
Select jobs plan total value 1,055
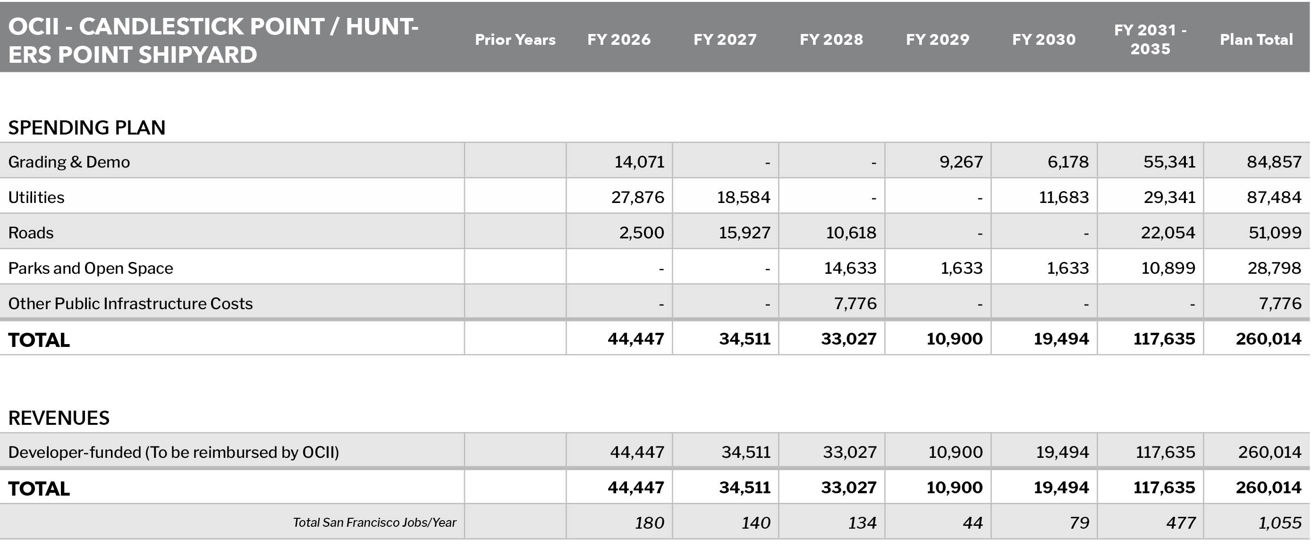tap(1280, 523)
